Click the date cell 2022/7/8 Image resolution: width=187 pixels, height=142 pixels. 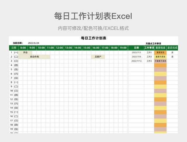coord(136,57)
